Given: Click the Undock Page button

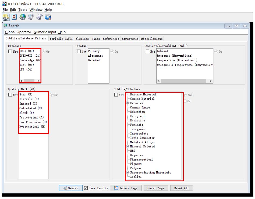Looking at the screenshot, I should point(126,188).
